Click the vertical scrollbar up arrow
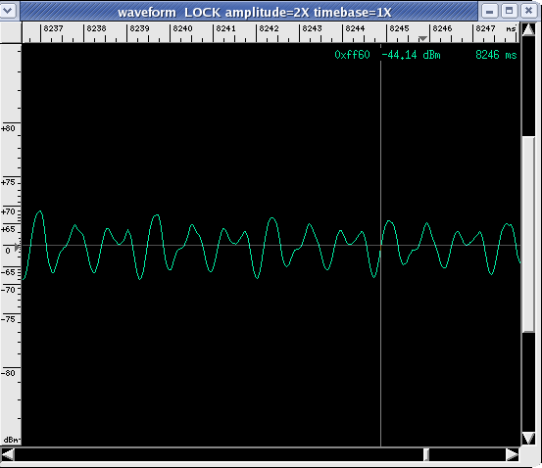The height and width of the screenshot is (468, 542). [x=528, y=29]
